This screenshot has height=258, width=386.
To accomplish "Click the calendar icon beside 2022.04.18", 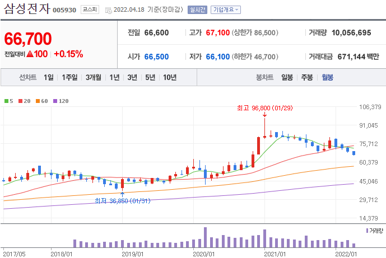I will 108,10.
